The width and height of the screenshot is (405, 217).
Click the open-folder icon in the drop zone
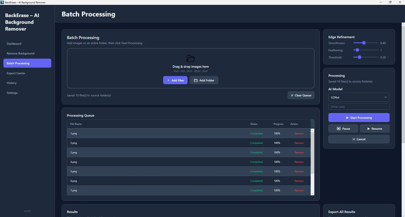(190, 59)
